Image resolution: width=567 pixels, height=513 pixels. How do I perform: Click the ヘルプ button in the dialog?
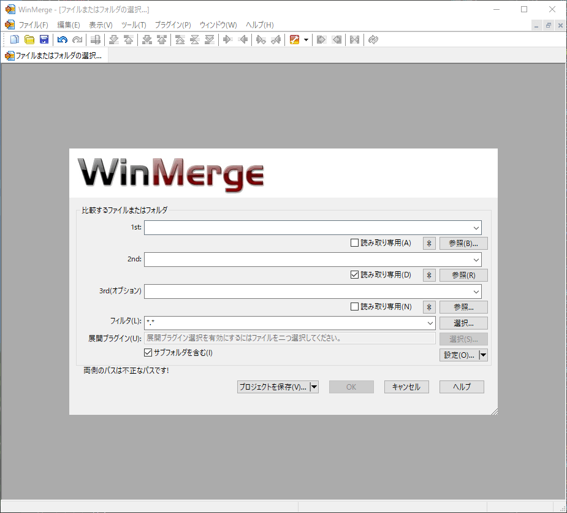click(462, 387)
